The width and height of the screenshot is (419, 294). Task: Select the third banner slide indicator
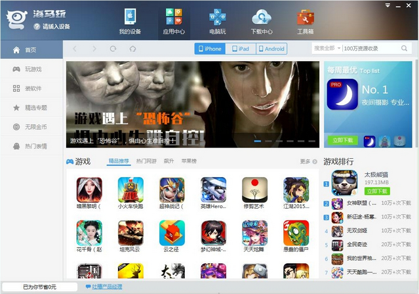(x=279, y=141)
